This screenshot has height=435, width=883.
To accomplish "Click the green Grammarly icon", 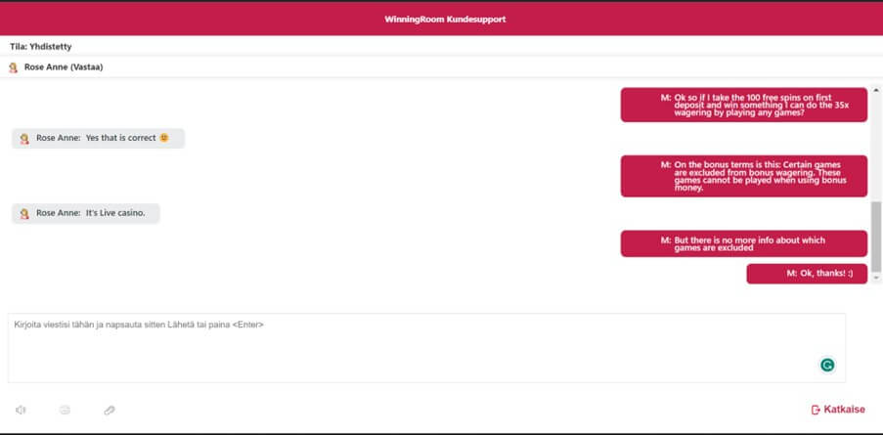I will tap(827, 365).
